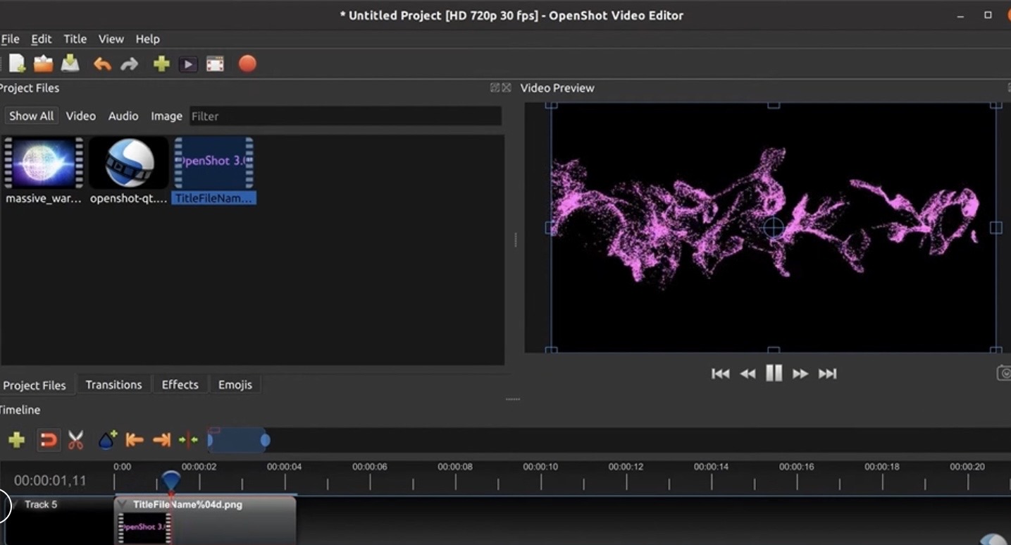Image resolution: width=1011 pixels, height=545 pixels.
Task: Click the timeline playhead marker
Action: [x=170, y=481]
